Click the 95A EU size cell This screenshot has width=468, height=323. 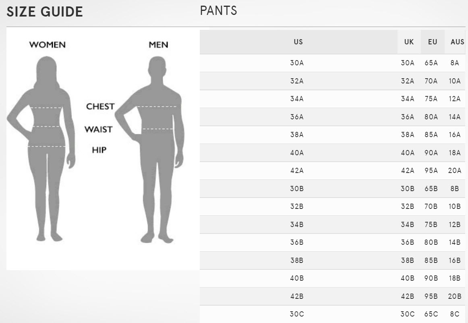(431, 171)
